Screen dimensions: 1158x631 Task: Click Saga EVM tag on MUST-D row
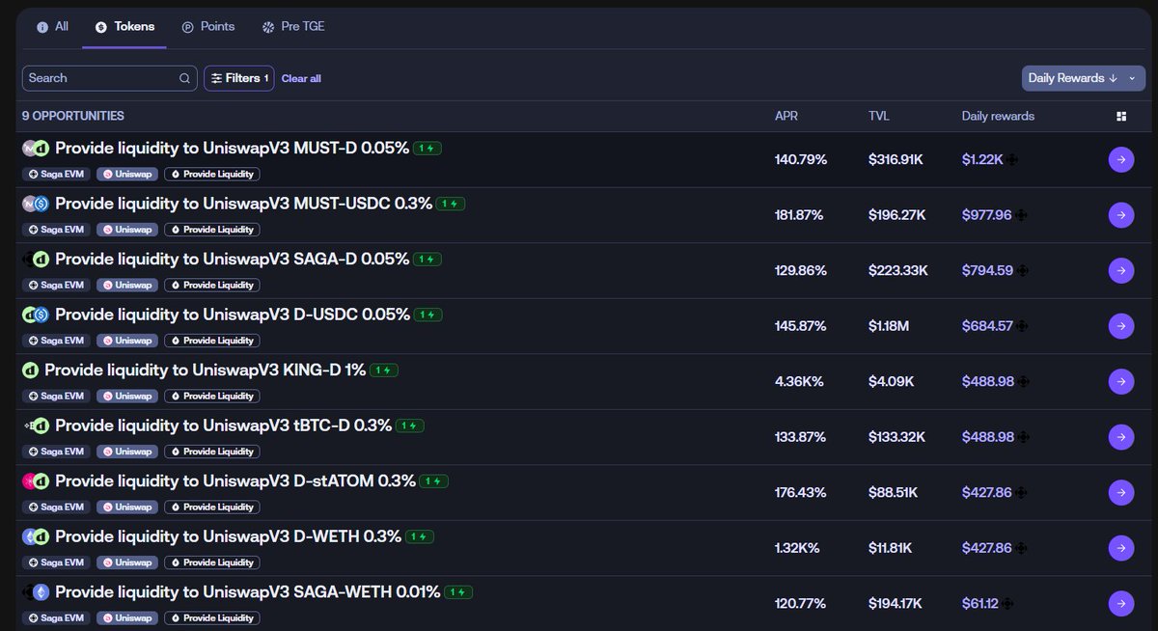57,175
